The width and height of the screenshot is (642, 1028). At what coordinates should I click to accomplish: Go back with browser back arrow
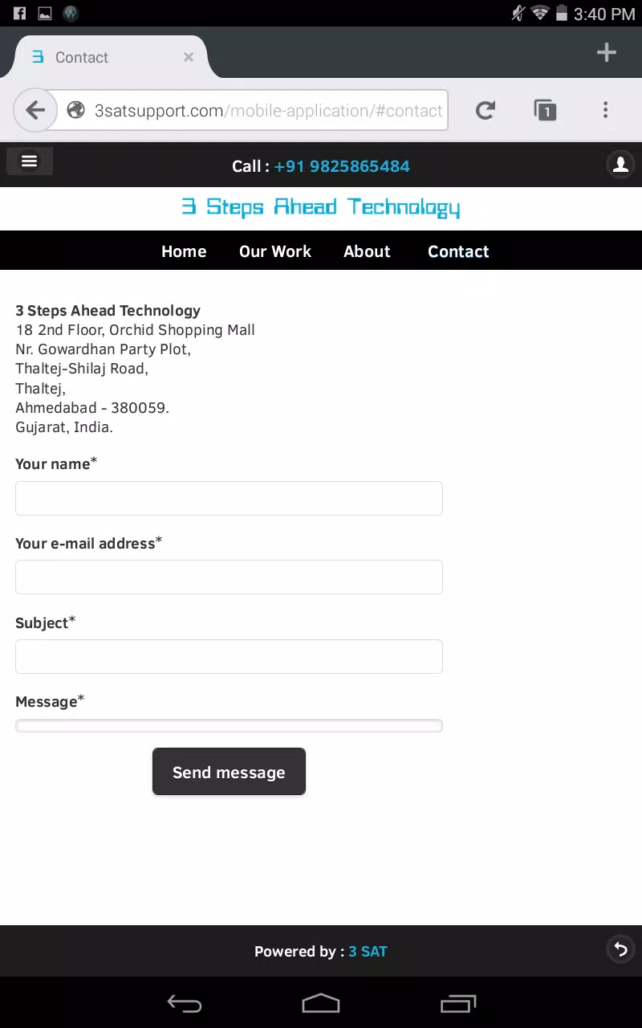point(35,110)
